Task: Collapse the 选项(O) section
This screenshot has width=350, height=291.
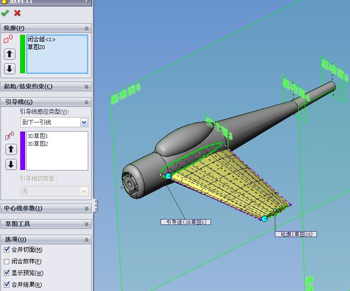Action: 86,240
